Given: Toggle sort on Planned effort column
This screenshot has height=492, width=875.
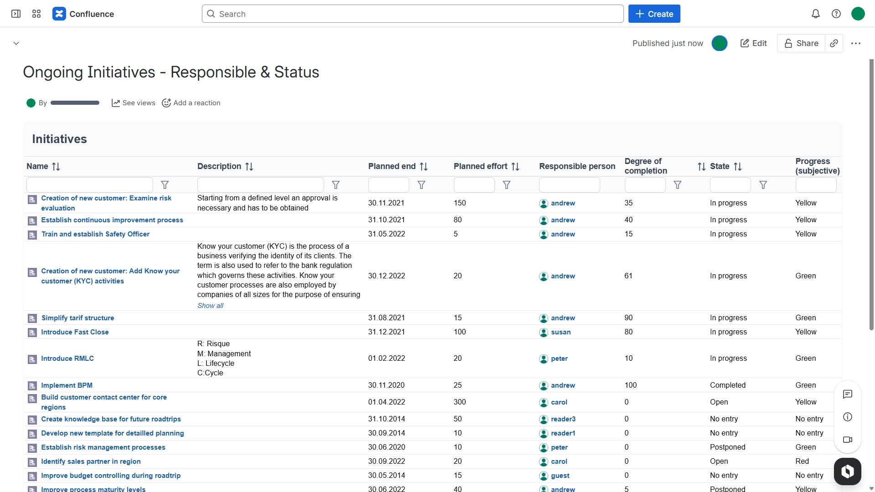Looking at the screenshot, I should [515, 167].
